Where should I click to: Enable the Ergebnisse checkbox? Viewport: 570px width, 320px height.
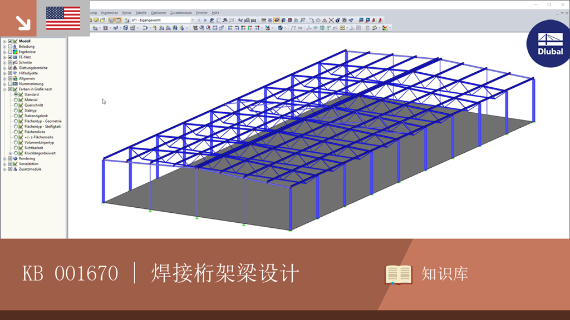coord(10,52)
